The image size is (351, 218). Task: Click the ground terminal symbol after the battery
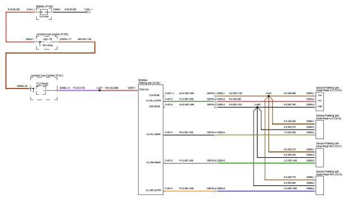click(x=88, y=12)
